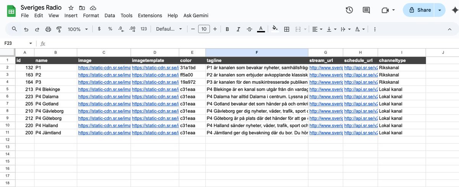Viewport: 459px width, 187px height.
Task: Decrease decimal places
Action: (121, 29)
